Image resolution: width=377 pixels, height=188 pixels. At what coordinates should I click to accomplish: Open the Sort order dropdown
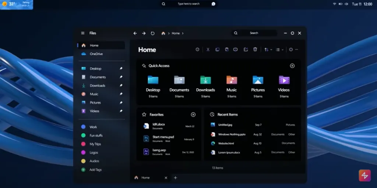point(268,50)
